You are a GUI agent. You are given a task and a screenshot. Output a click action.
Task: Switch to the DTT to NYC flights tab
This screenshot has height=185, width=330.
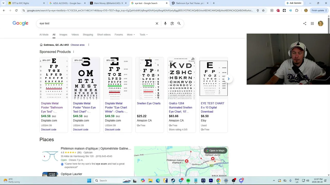[26, 3]
